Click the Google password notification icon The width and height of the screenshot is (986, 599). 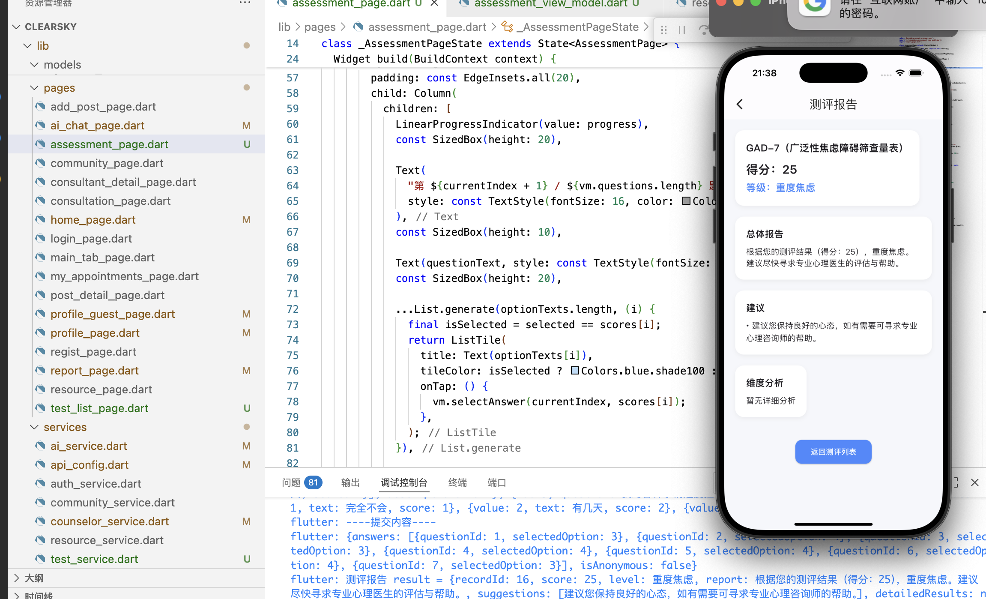point(814,6)
